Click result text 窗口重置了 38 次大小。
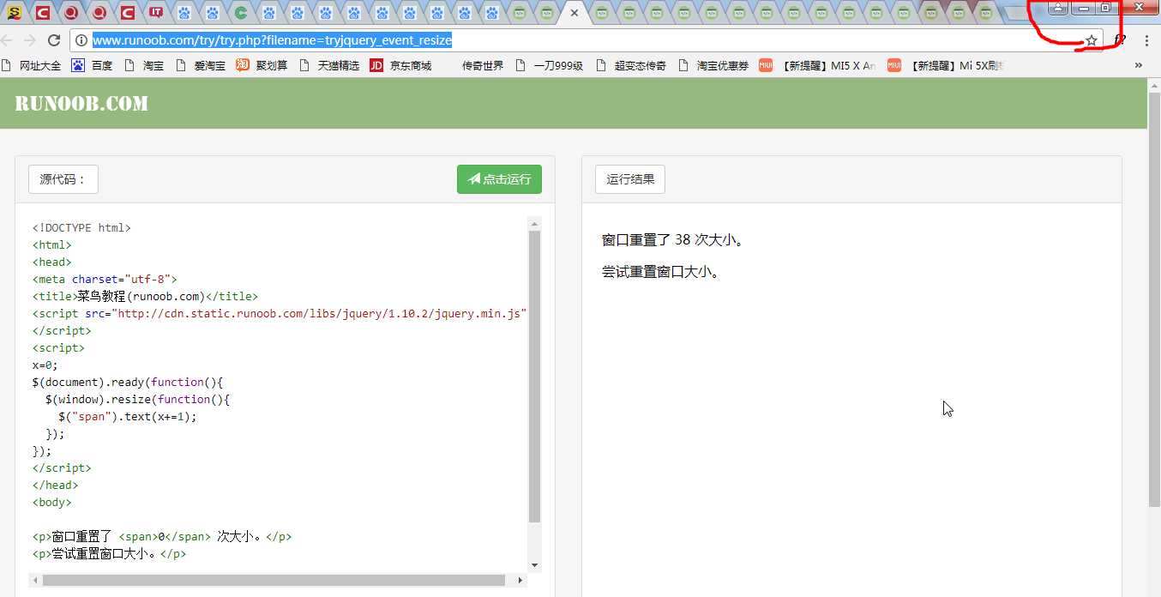This screenshot has width=1161, height=597. pyautogui.click(x=674, y=240)
